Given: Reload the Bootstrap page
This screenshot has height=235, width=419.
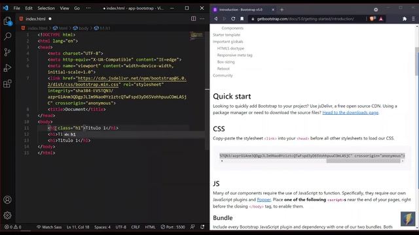Looking at the screenshot, I should 233,19.
